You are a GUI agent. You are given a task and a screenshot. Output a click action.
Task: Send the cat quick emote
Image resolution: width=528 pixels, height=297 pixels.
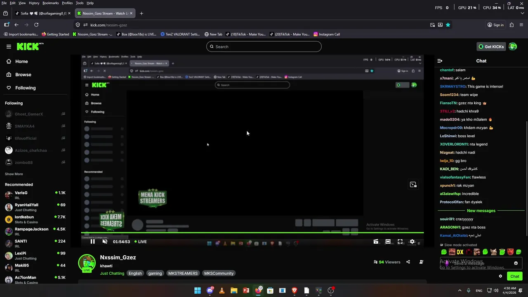pyautogui.click(x=493, y=252)
